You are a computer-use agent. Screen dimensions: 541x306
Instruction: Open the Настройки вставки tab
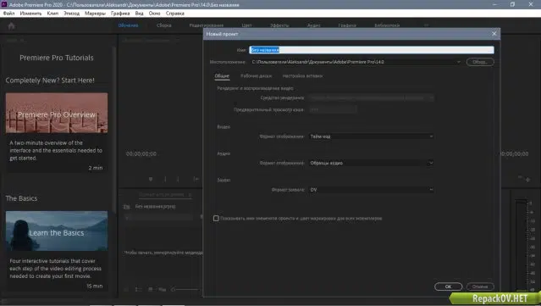[302, 76]
